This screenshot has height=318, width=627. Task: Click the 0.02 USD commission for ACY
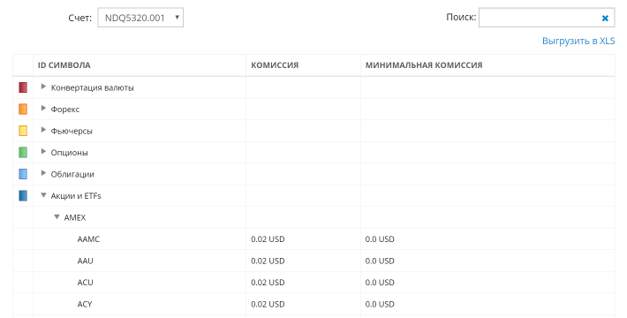click(x=268, y=304)
